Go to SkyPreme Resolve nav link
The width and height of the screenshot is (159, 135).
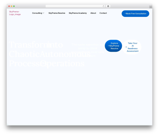[57, 13]
